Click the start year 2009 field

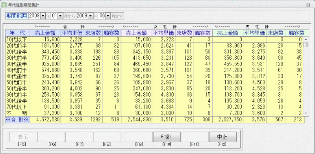(x=35, y=16)
